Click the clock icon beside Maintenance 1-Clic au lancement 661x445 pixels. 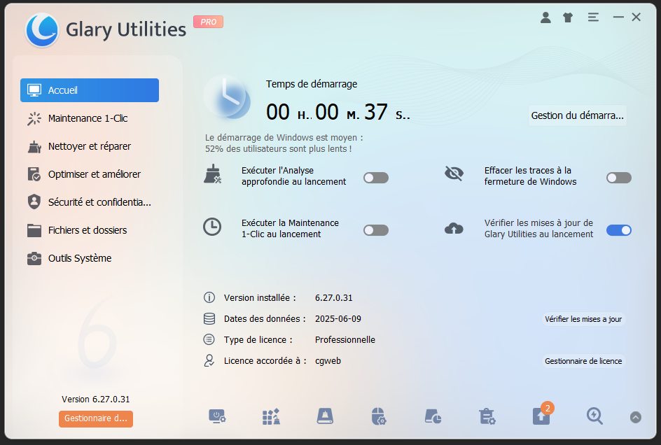pos(212,227)
